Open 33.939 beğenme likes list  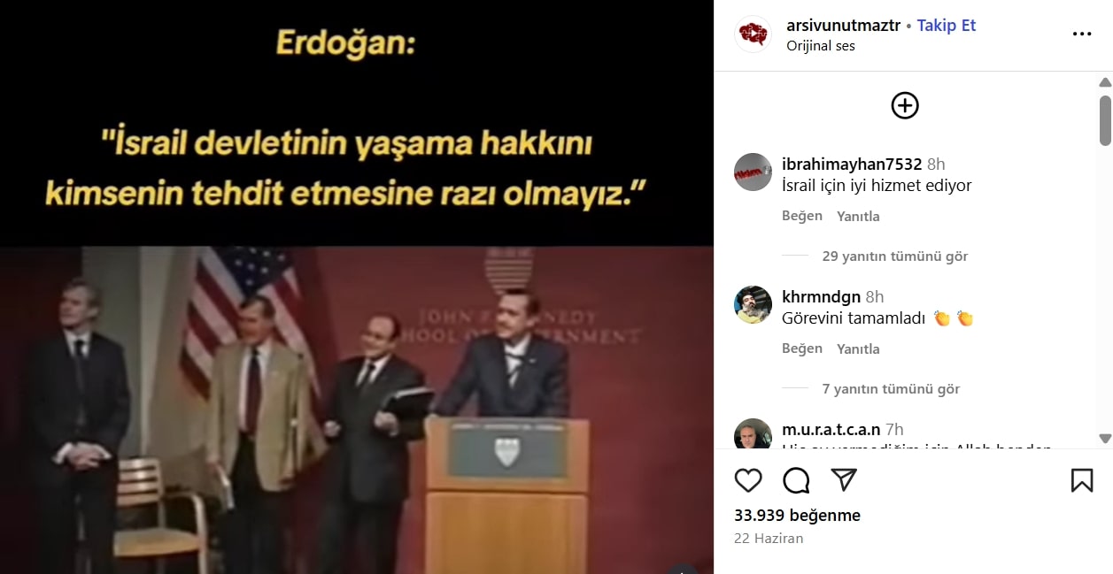(797, 515)
